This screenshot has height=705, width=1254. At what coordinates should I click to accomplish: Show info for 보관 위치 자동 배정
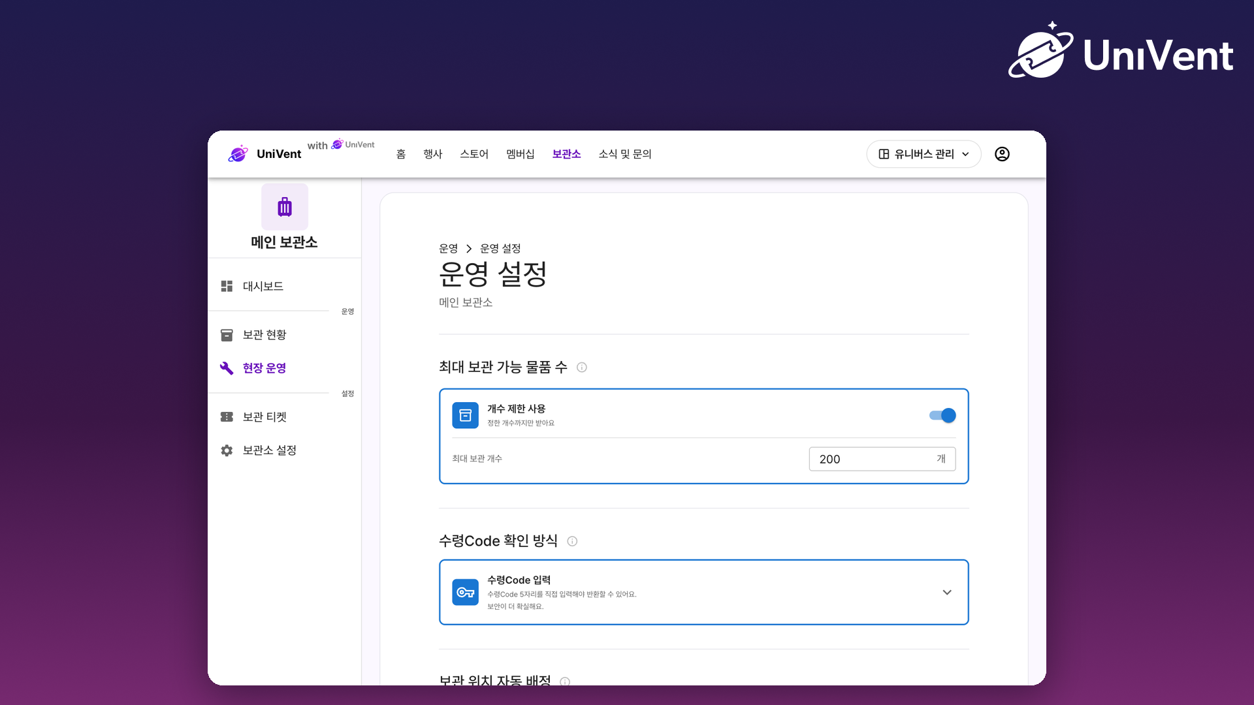click(565, 681)
